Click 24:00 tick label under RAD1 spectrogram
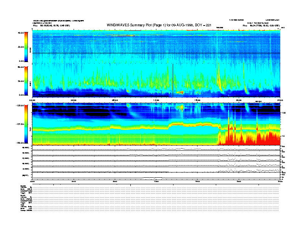This screenshot has width=302, height=233. 280,100
